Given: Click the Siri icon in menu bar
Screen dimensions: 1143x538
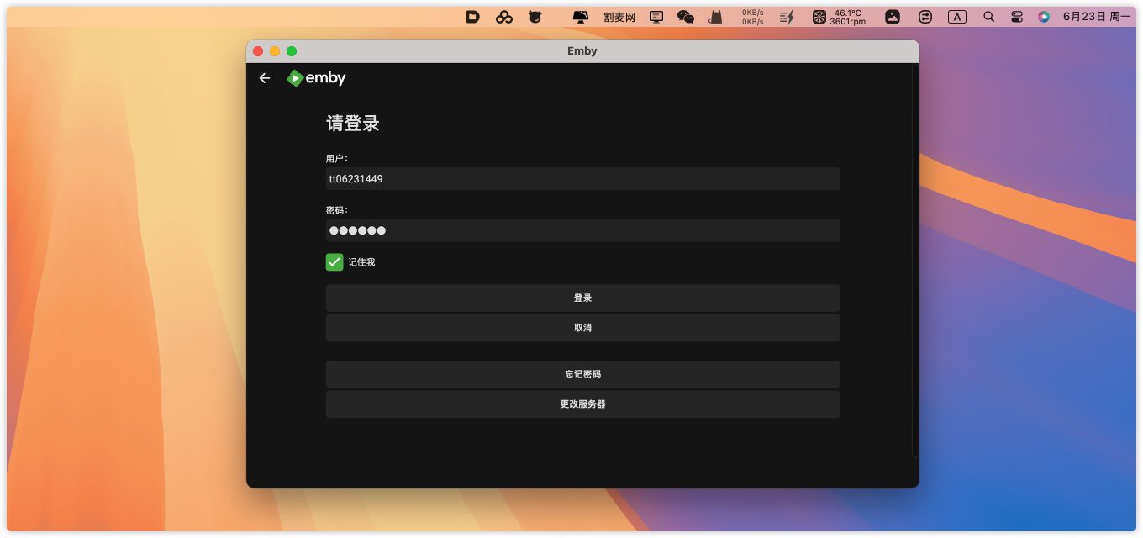Looking at the screenshot, I should [1044, 17].
